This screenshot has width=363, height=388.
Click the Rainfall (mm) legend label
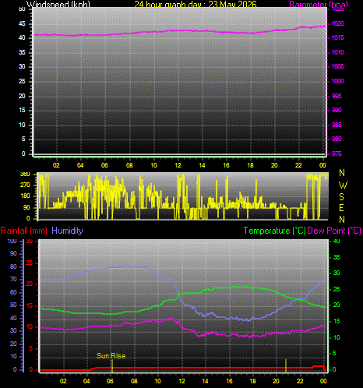pyautogui.click(x=24, y=231)
